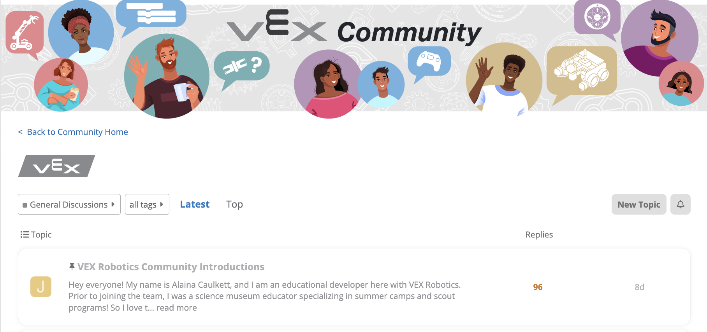Open the all tags dropdown
The height and width of the screenshot is (332, 707).
(x=147, y=204)
